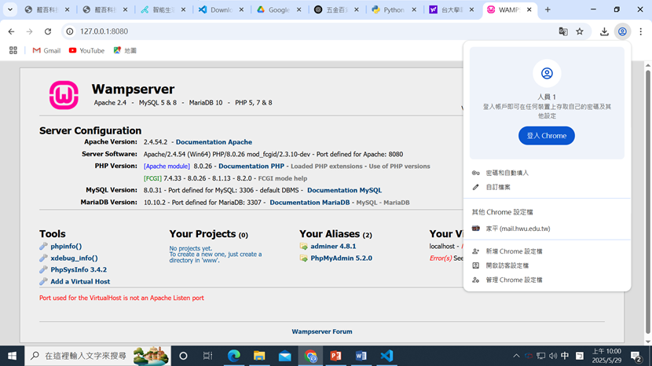This screenshot has width=652, height=366.
Task: Bookmark this page with the star icon
Action: [x=580, y=31]
